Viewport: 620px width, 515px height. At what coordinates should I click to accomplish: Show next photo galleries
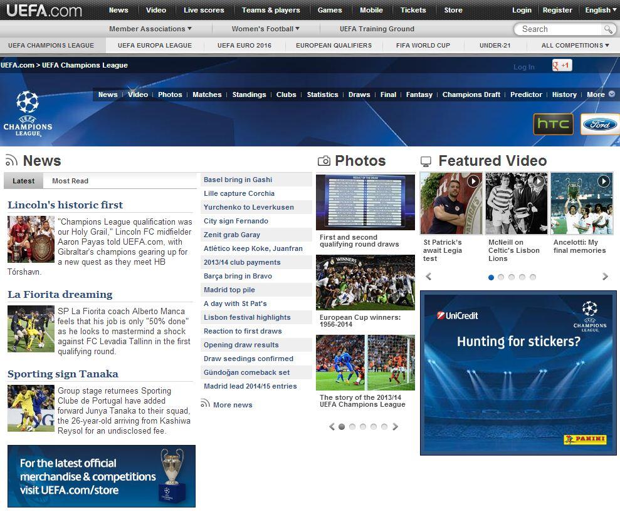point(395,427)
